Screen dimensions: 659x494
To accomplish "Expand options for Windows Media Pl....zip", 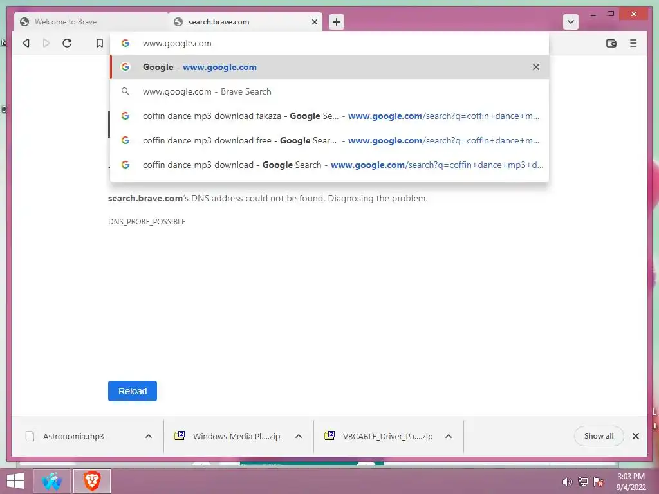I will click(x=299, y=437).
